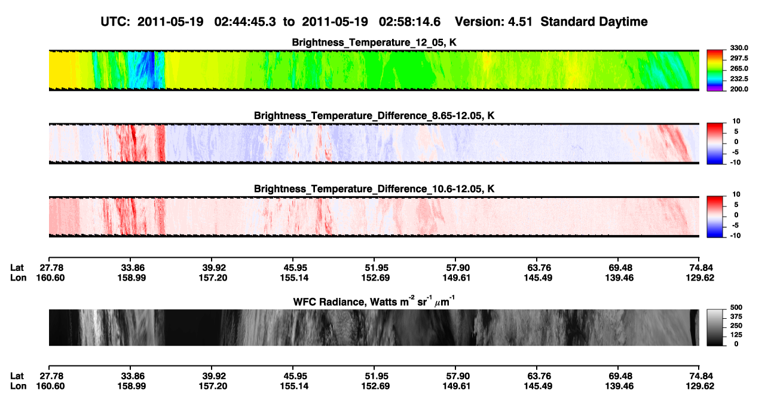
Task: Click the 8.65-12.05 difference image strip
Action: (x=374, y=143)
